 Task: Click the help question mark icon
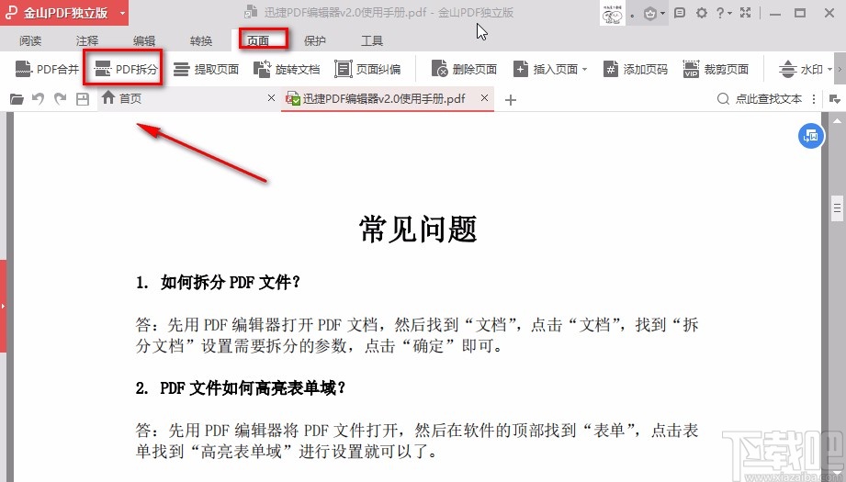(x=720, y=13)
